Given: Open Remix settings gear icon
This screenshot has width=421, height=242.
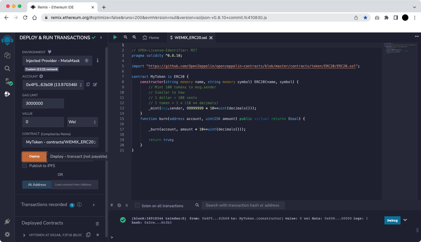Looking at the screenshot, I should click(x=7, y=234).
